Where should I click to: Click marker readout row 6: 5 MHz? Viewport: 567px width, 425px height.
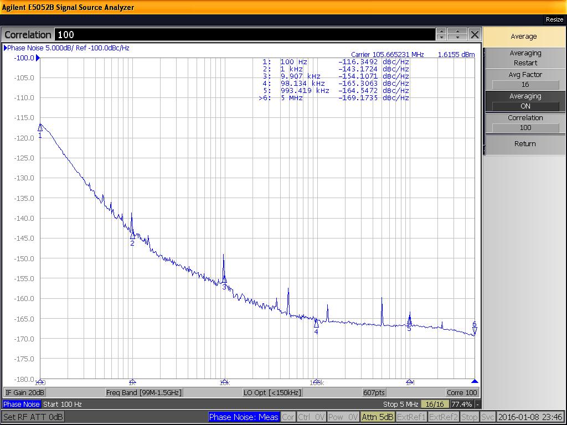pyautogui.click(x=334, y=98)
